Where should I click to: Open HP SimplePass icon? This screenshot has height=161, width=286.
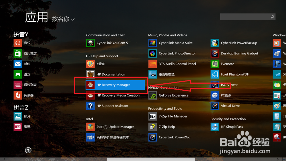[215, 127]
